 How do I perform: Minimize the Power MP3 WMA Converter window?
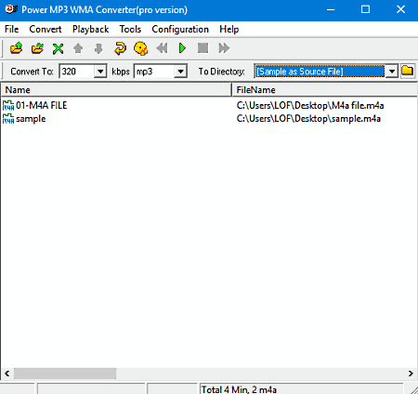[x=331, y=9]
